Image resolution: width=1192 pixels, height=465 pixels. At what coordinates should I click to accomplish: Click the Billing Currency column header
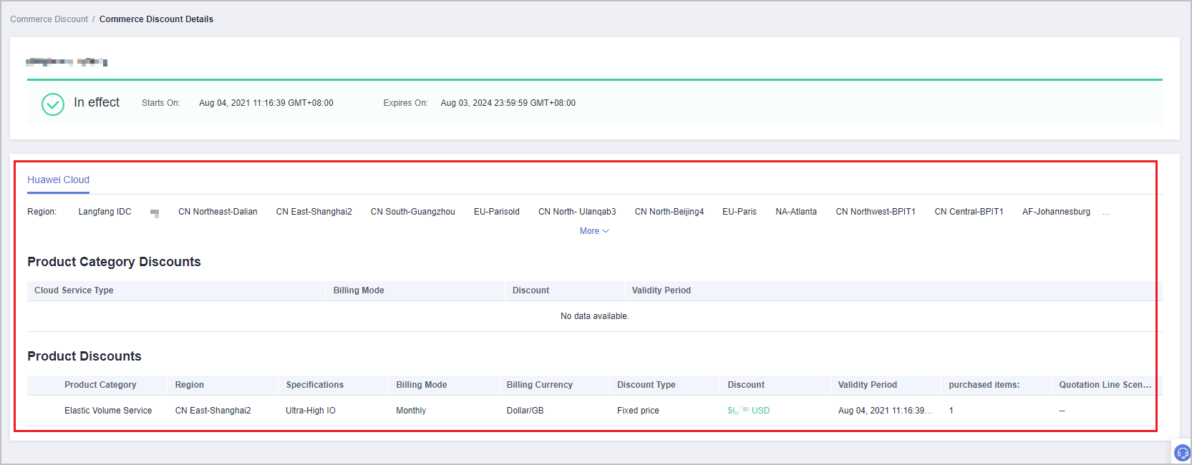(540, 385)
